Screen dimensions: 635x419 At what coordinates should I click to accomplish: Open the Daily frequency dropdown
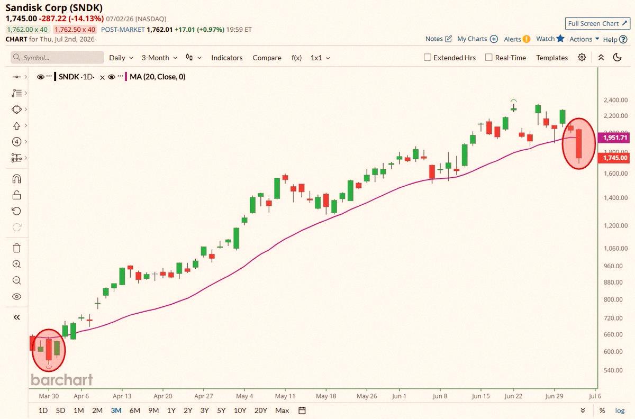pos(121,58)
